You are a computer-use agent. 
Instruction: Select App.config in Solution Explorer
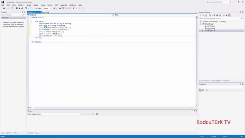pyautogui.click(x=211, y=28)
